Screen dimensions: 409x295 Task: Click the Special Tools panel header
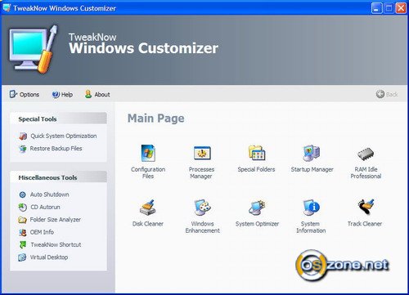pyautogui.click(x=58, y=118)
